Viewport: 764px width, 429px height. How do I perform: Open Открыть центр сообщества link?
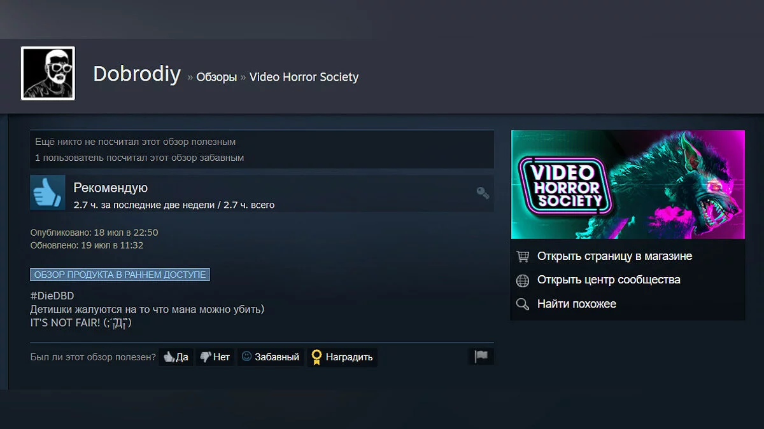coord(609,280)
